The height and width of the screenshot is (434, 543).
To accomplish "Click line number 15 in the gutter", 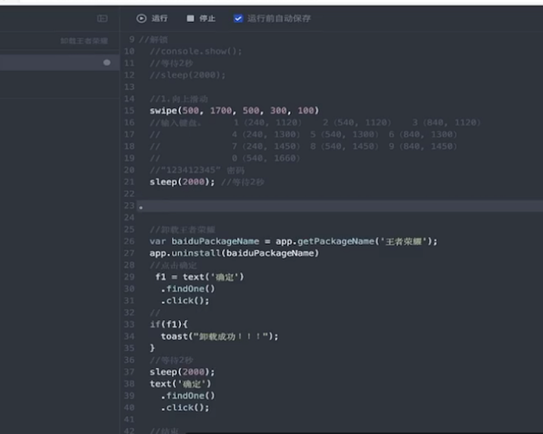I will tap(129, 111).
